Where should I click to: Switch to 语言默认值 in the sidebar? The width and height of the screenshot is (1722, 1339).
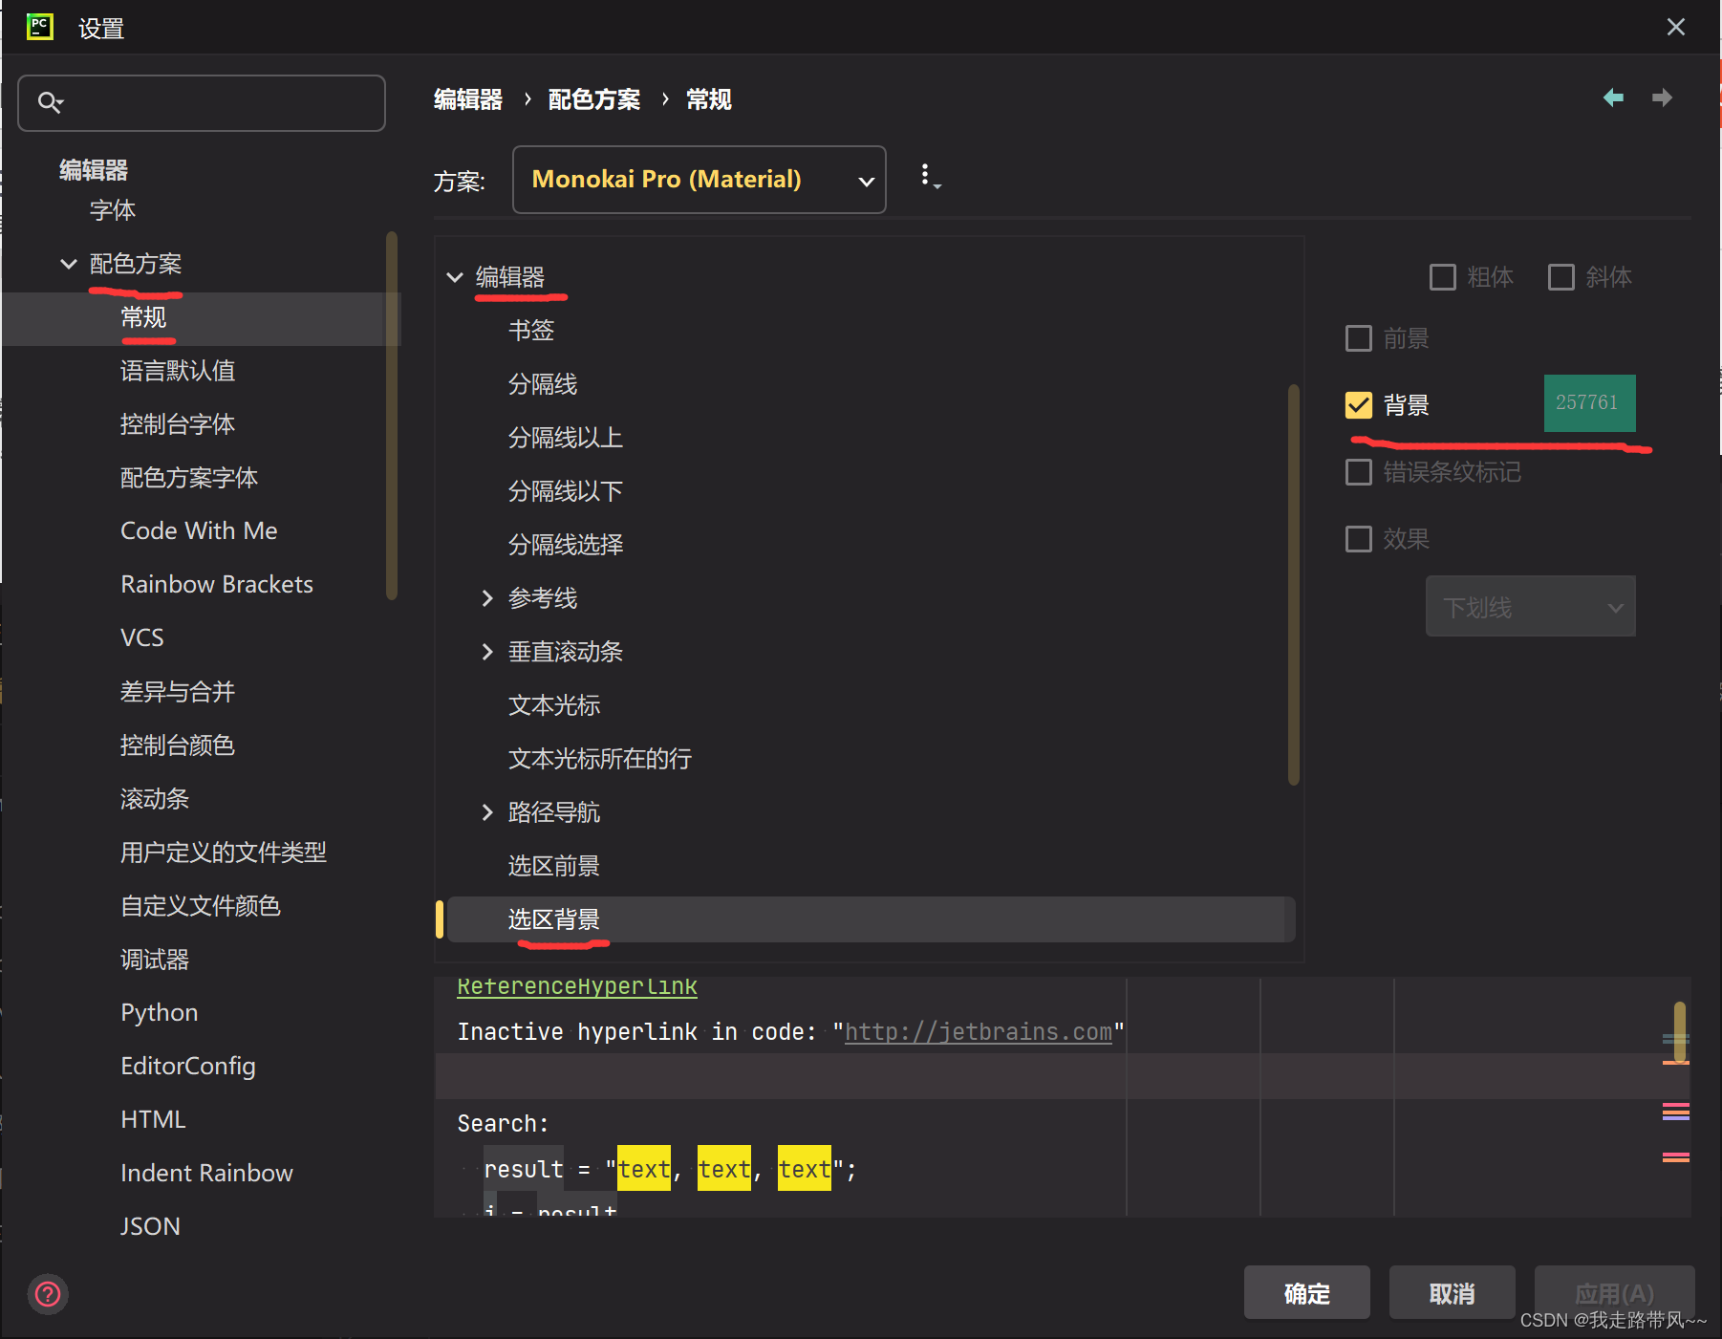(x=177, y=371)
